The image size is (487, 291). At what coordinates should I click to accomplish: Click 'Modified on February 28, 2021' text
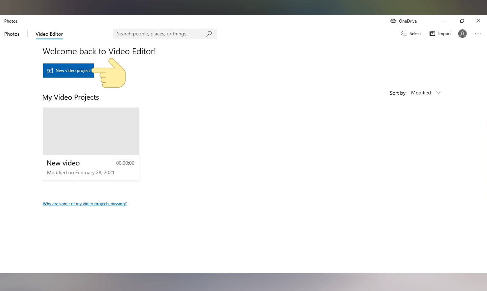(x=81, y=172)
